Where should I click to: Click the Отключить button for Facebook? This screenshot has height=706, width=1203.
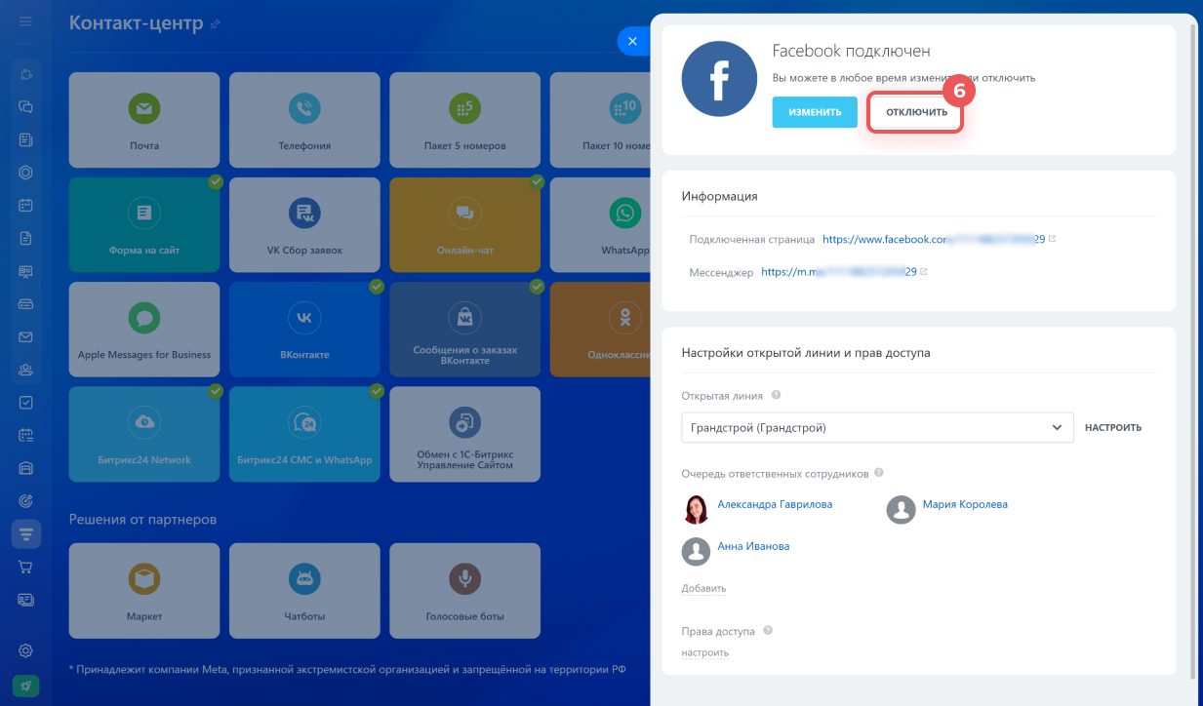(916, 112)
